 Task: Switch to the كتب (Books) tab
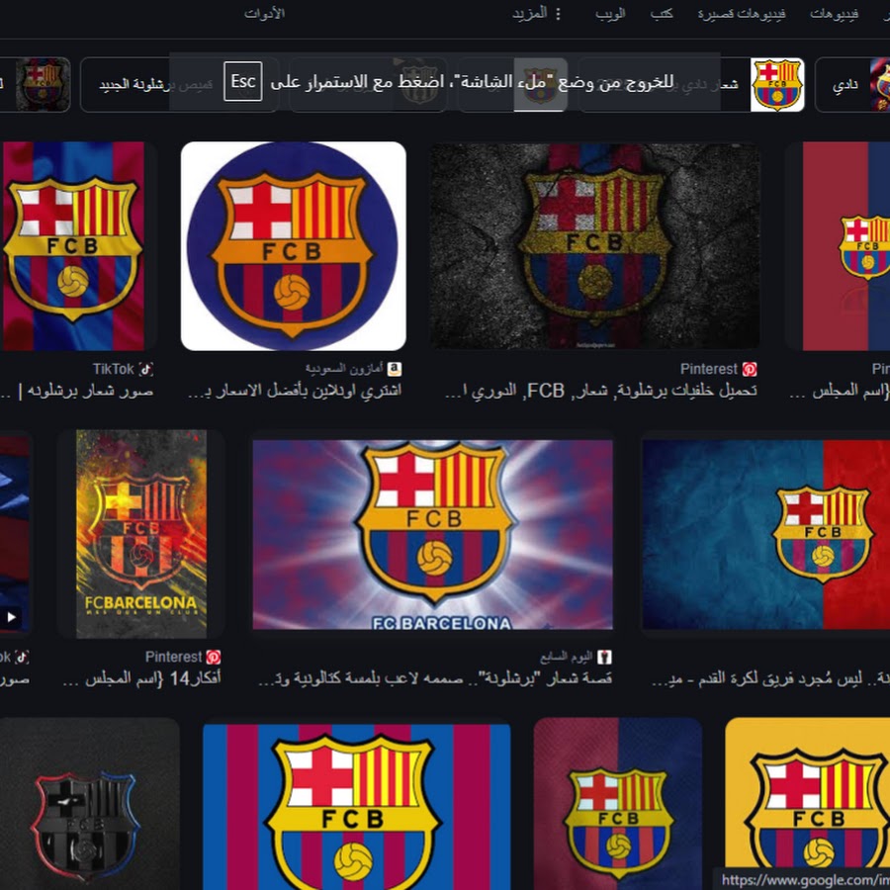pyautogui.click(x=662, y=14)
